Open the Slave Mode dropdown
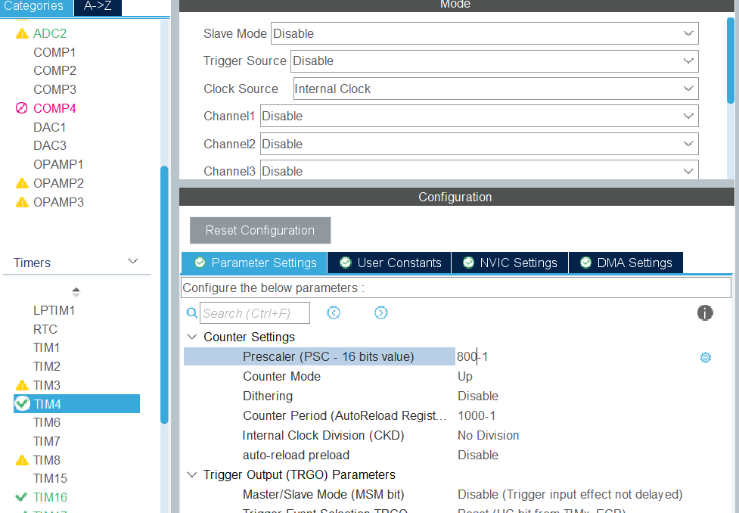The height and width of the screenshot is (513, 739). click(x=485, y=33)
